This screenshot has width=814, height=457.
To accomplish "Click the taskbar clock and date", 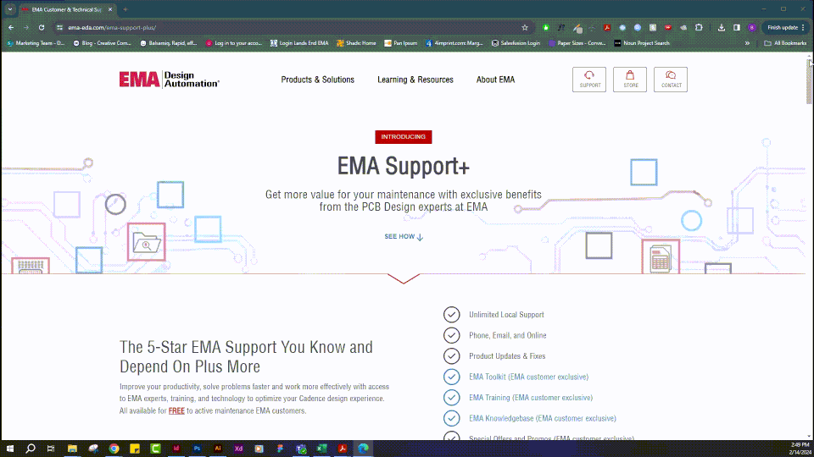I will [x=800, y=449].
